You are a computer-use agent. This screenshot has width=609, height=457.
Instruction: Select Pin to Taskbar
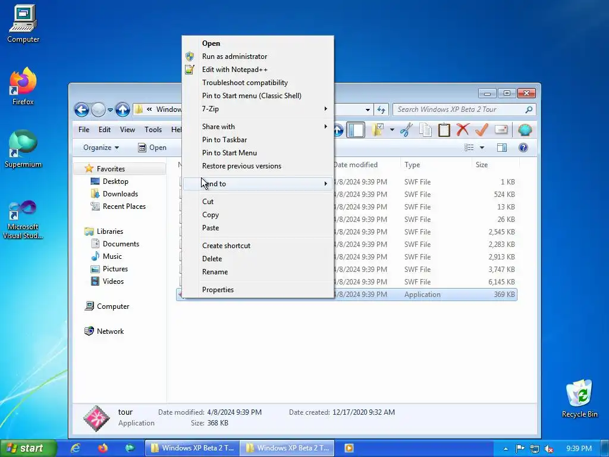(258, 140)
